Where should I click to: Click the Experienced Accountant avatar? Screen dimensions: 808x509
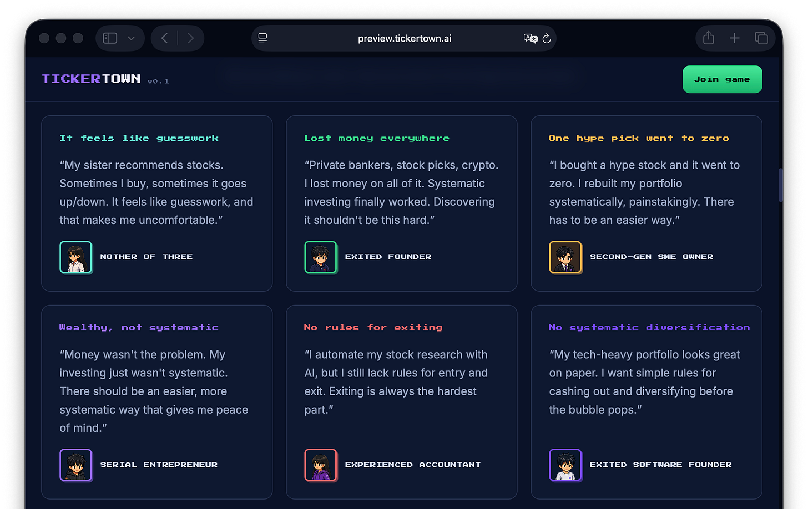pyautogui.click(x=321, y=465)
